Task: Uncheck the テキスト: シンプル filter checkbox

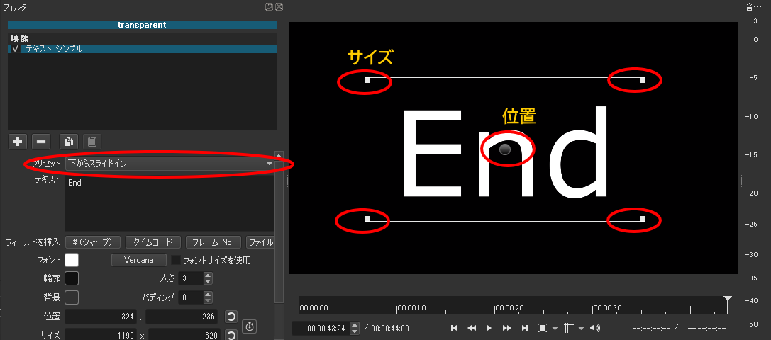Action: 16,49
